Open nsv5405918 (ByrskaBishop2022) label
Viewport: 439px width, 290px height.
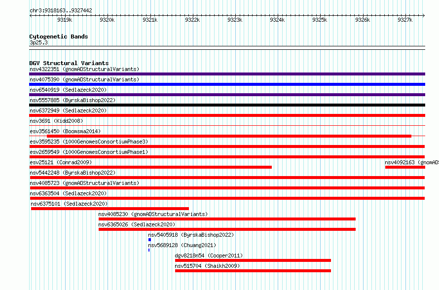(x=191, y=235)
